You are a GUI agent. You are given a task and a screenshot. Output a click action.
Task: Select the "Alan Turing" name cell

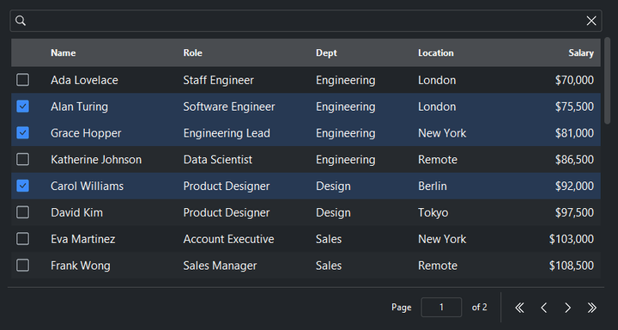79,107
